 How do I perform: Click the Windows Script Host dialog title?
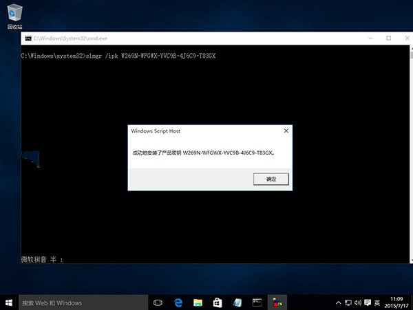[156, 131]
